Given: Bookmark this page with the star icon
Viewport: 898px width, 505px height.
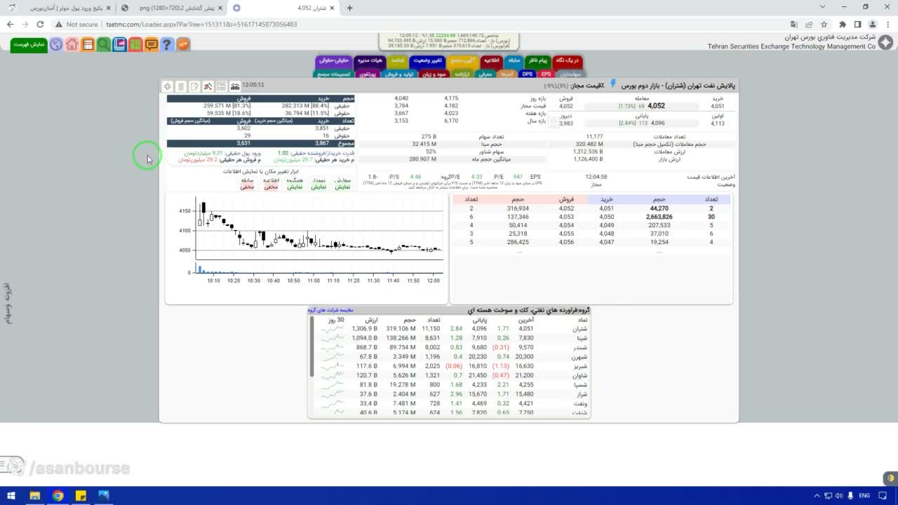Looking at the screenshot, I should tap(824, 24).
